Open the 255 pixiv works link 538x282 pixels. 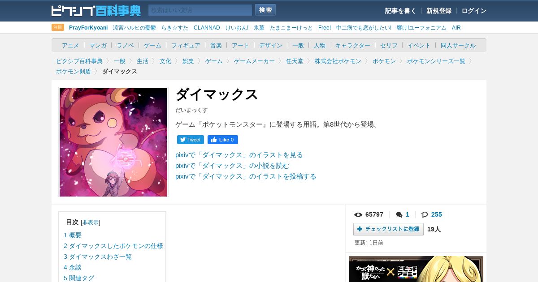(x=437, y=215)
